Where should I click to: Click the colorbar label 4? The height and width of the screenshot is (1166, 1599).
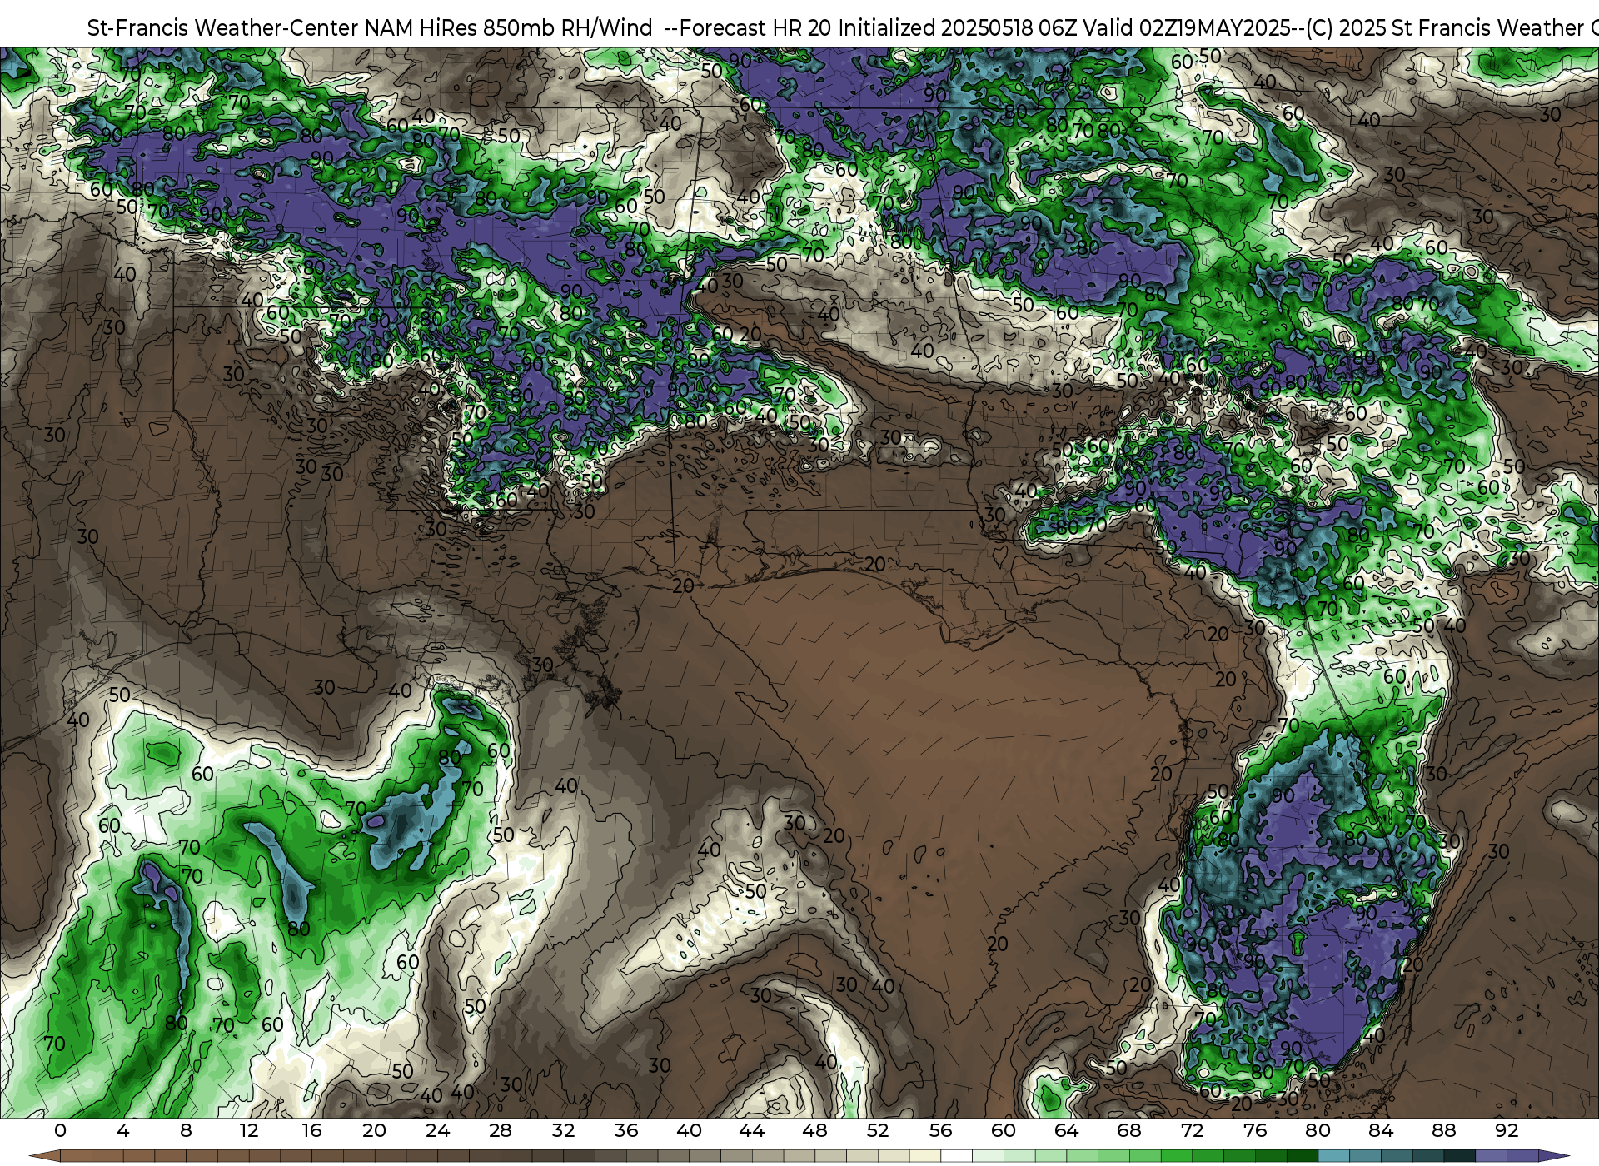pyautogui.click(x=123, y=1131)
